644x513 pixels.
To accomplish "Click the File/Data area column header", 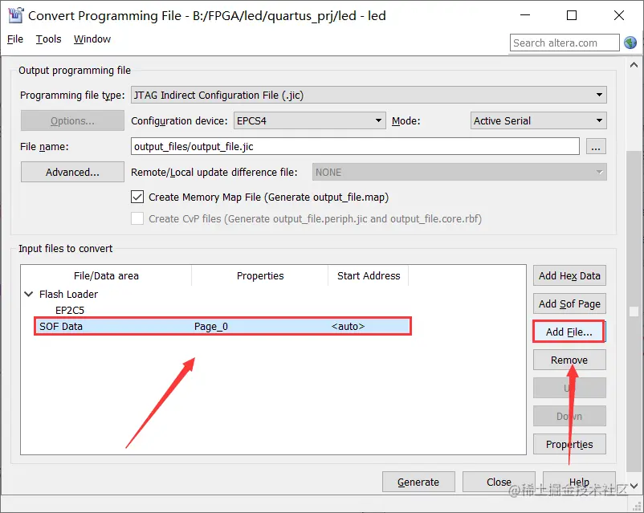I will click(x=106, y=275).
